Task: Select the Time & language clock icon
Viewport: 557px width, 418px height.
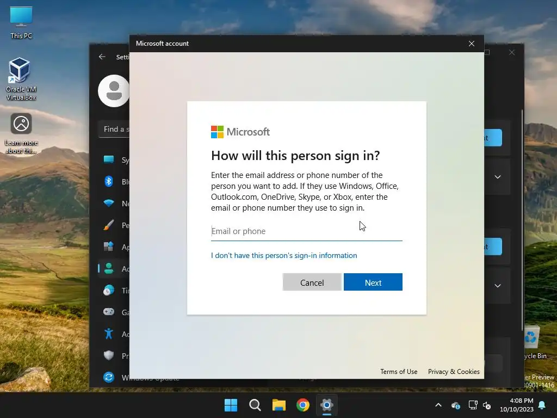Action: coord(109,290)
